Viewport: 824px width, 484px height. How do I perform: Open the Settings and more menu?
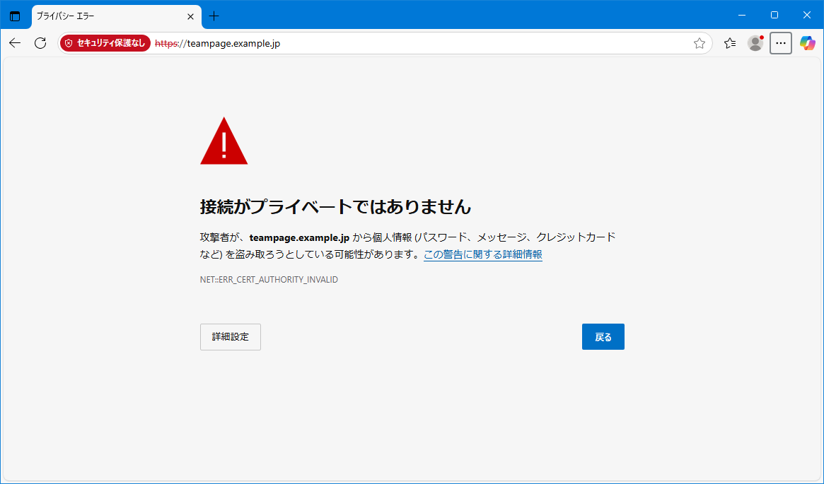tap(781, 43)
